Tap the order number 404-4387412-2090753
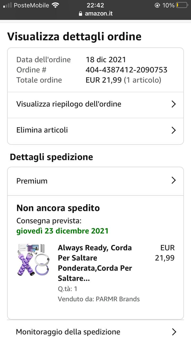The width and height of the screenshot is (191, 340). pos(126,70)
